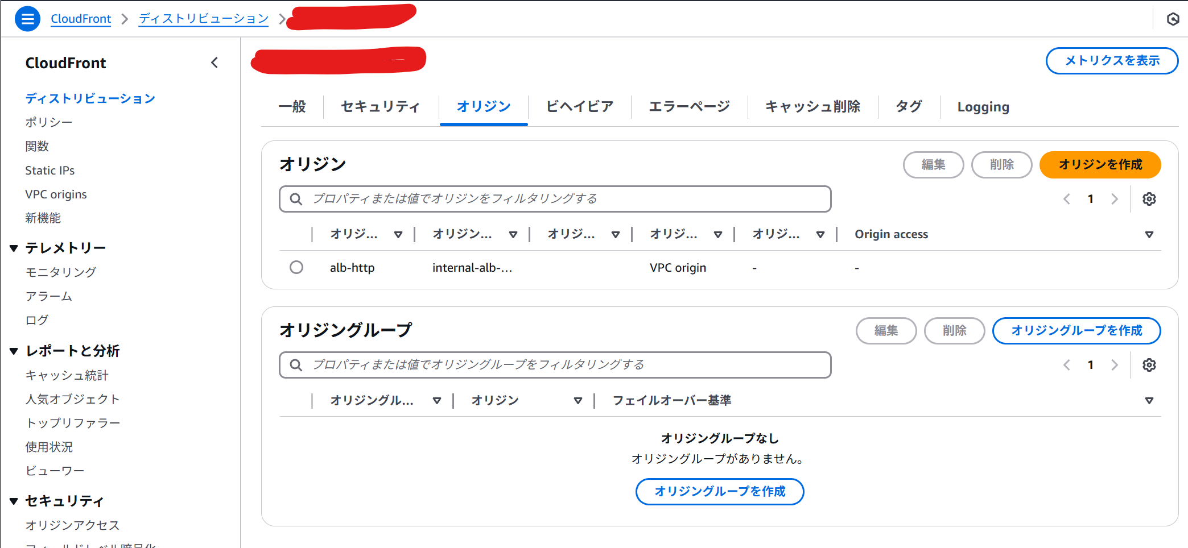Open ログ in sidebar
1188x548 pixels.
pos(37,320)
